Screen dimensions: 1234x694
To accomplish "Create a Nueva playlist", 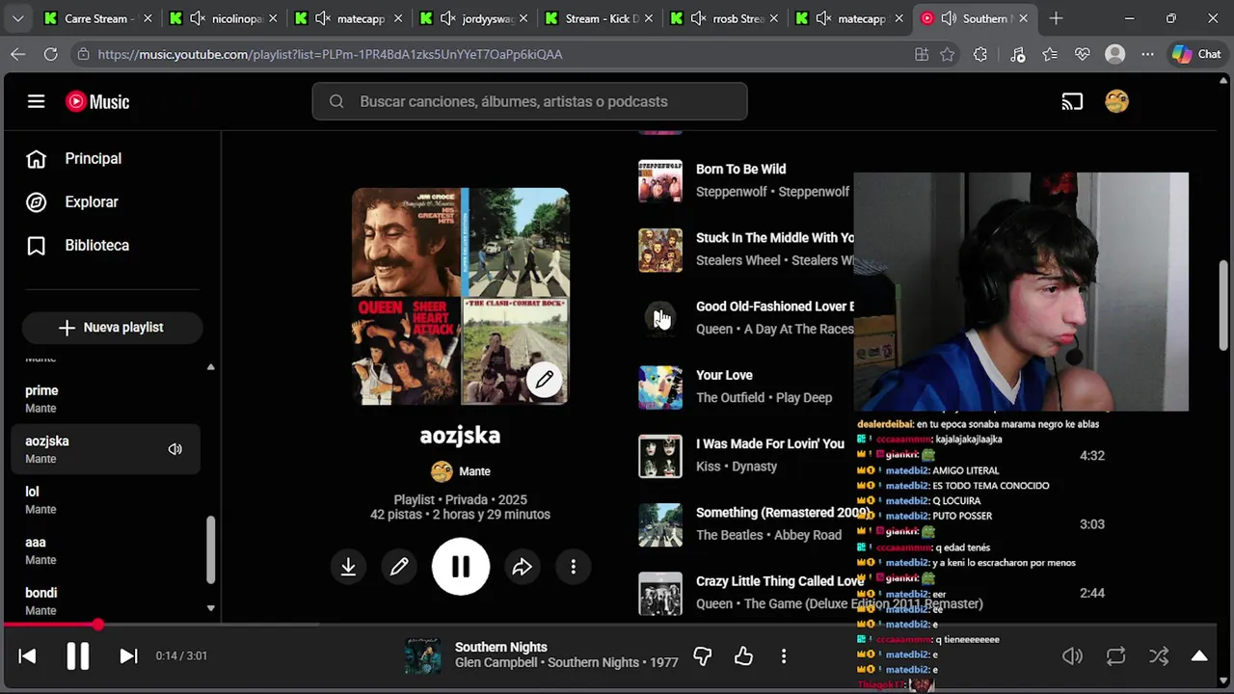I will (112, 328).
